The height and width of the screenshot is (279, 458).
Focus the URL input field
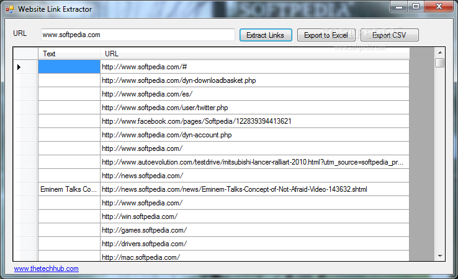tap(138, 35)
